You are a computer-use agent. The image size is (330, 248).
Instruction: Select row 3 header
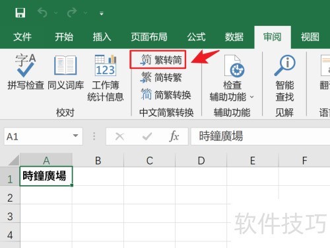pos(10,214)
